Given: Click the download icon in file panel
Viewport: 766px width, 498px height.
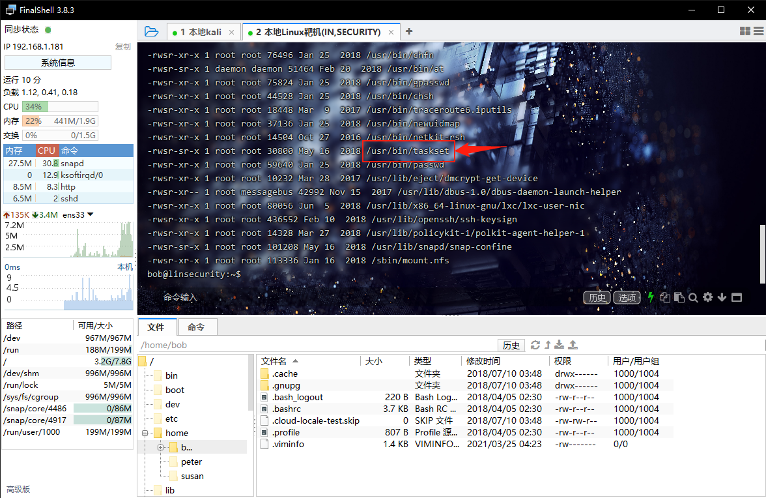Looking at the screenshot, I should tap(559, 345).
